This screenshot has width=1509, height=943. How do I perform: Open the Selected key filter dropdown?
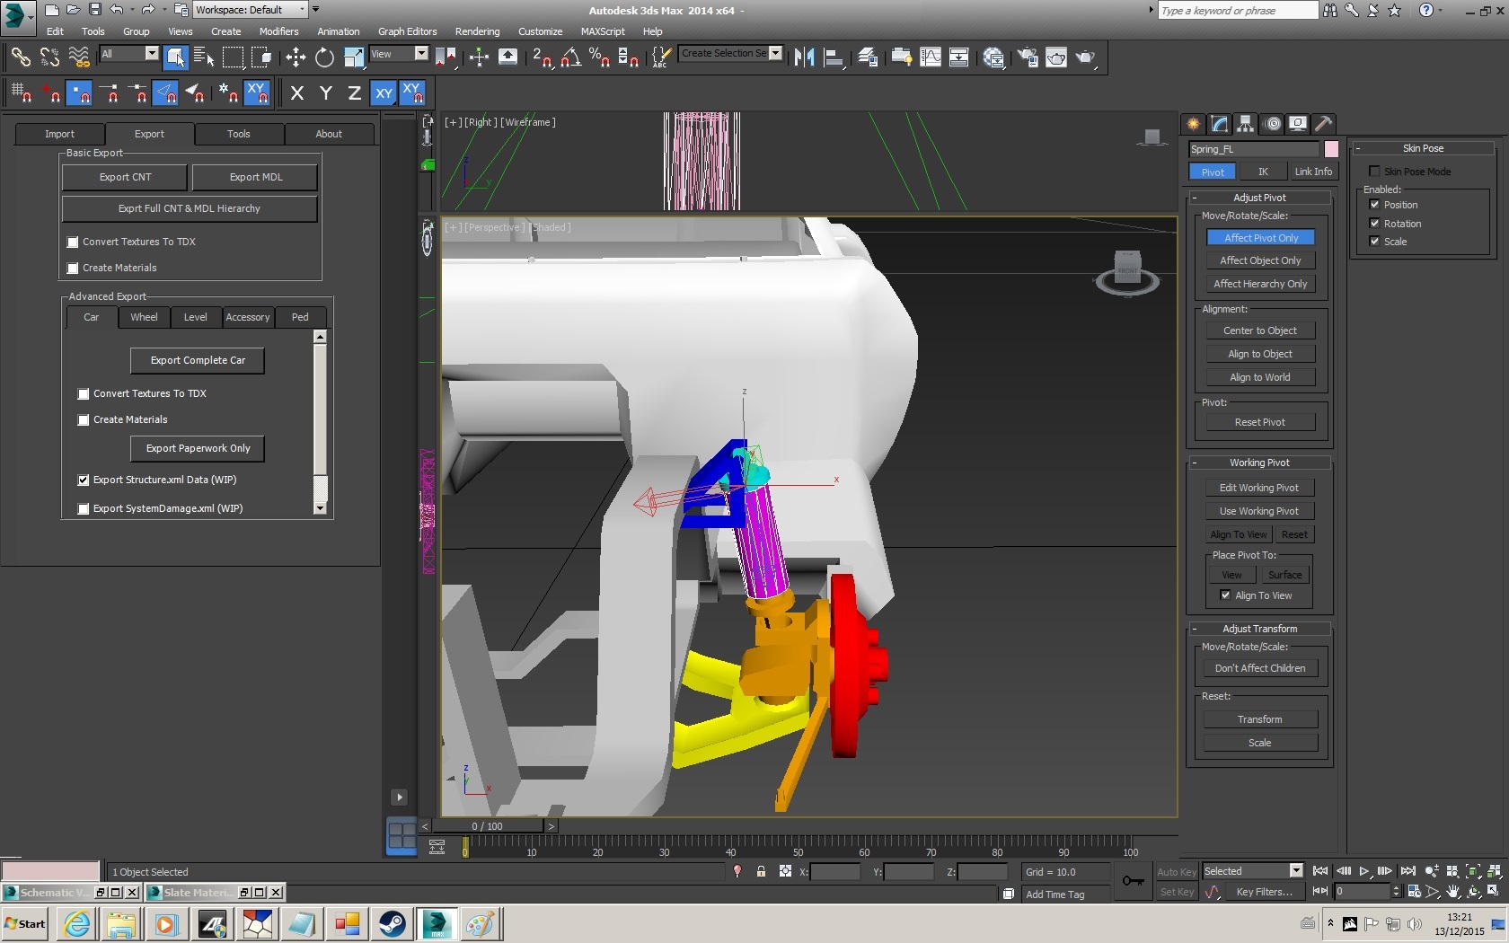click(x=1295, y=870)
